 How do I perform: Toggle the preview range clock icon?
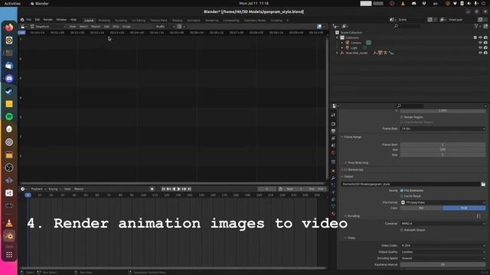(280, 189)
